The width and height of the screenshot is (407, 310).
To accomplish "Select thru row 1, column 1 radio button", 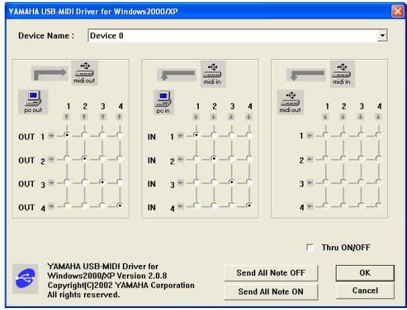I will [x=326, y=135].
